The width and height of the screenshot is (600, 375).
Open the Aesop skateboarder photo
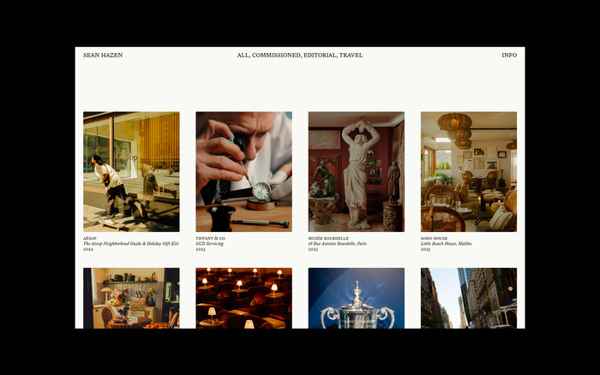(131, 171)
